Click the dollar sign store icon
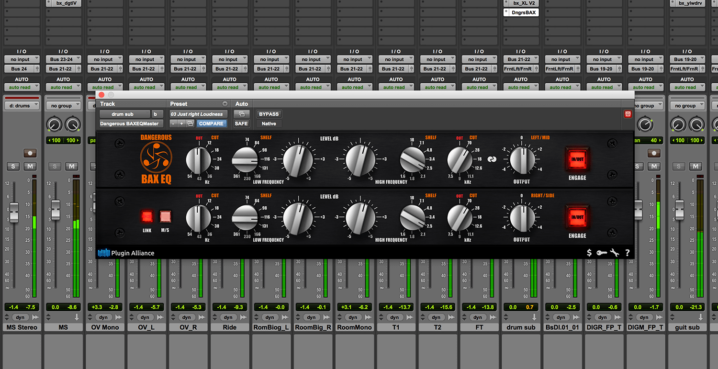 pos(589,253)
